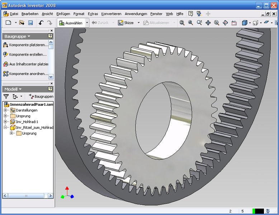Click the Baugruppen button in Modell panel
Screen dimensions: 279x215
(x=41, y=96)
